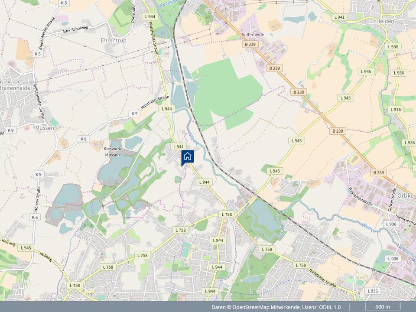Select the Ehrentrup place label
The width and height of the screenshot is (416, 312).
[x=114, y=41]
